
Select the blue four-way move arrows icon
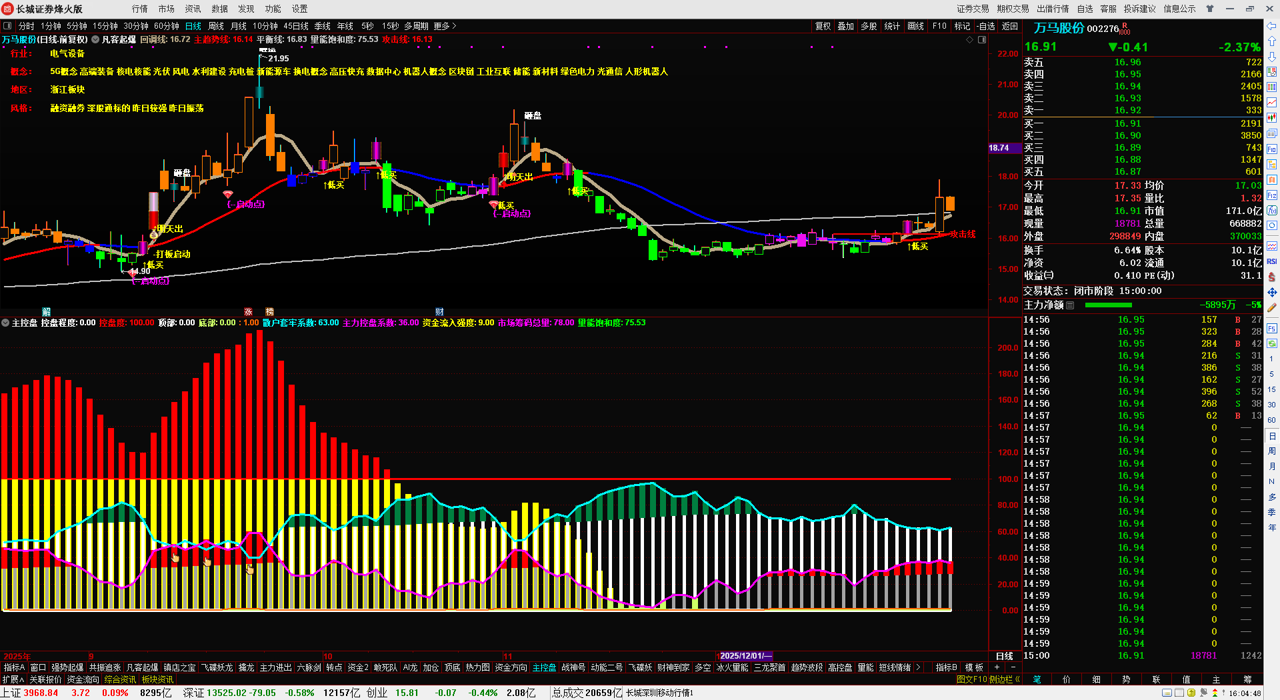pyautogui.click(x=1271, y=292)
